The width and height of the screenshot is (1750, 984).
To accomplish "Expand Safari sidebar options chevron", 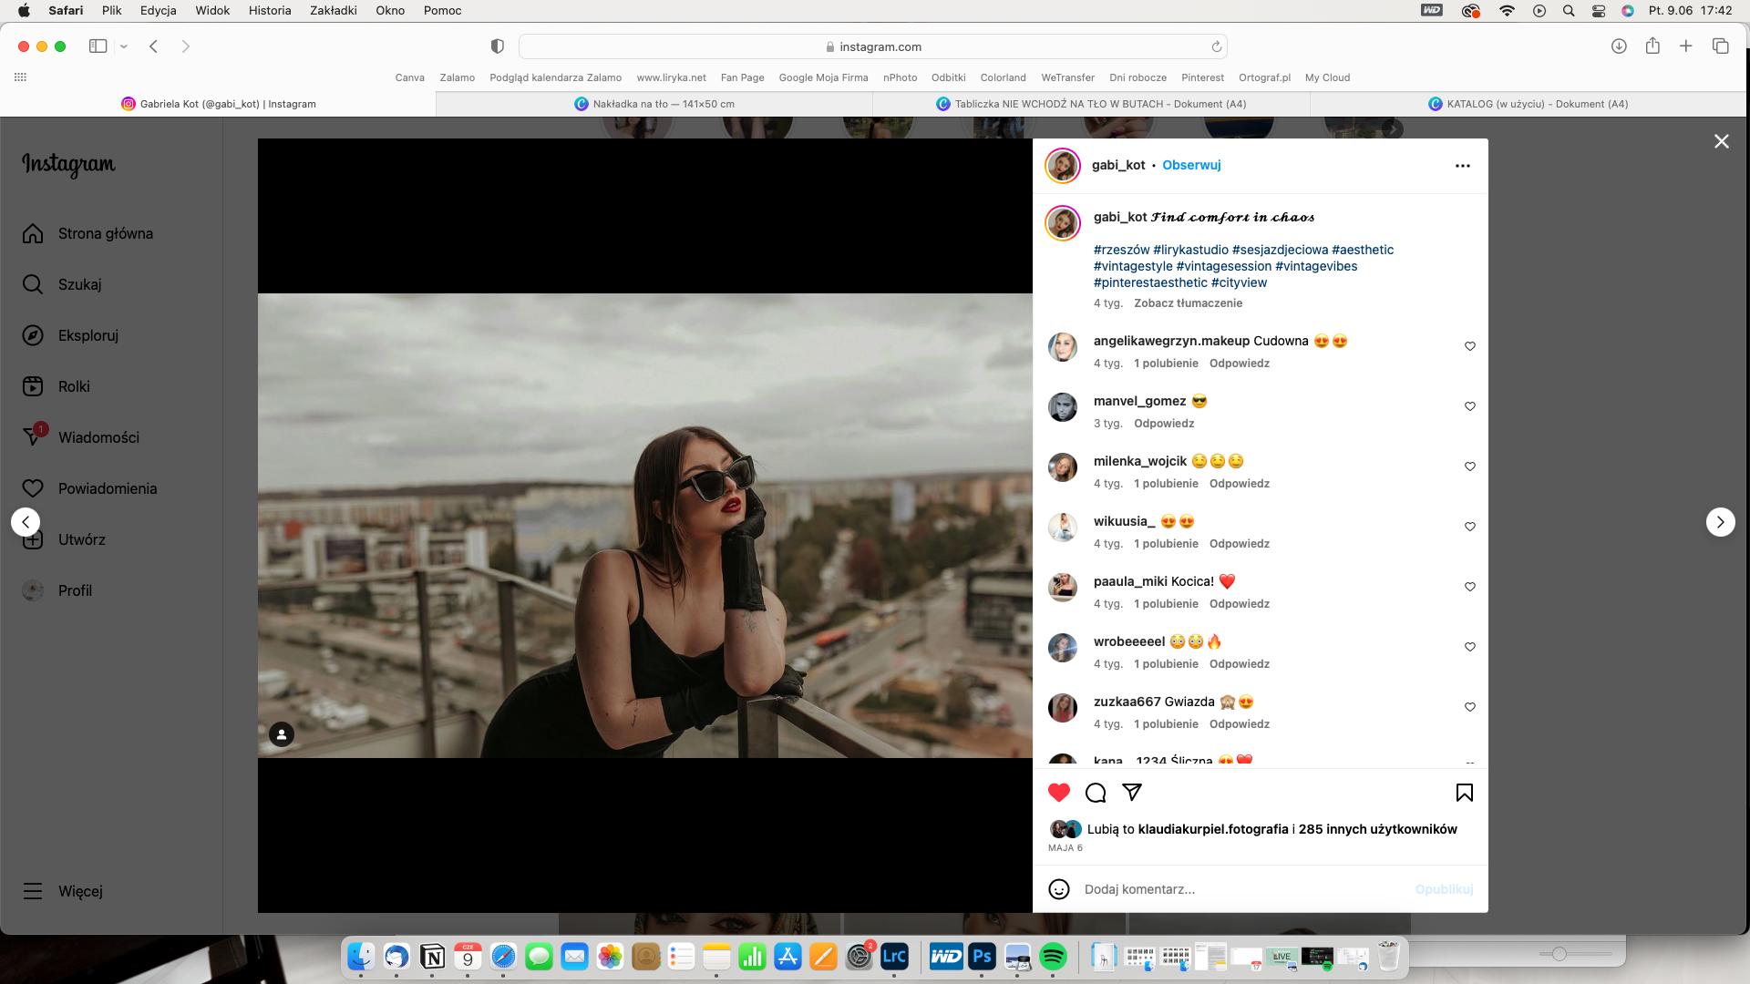I will pos(124,46).
